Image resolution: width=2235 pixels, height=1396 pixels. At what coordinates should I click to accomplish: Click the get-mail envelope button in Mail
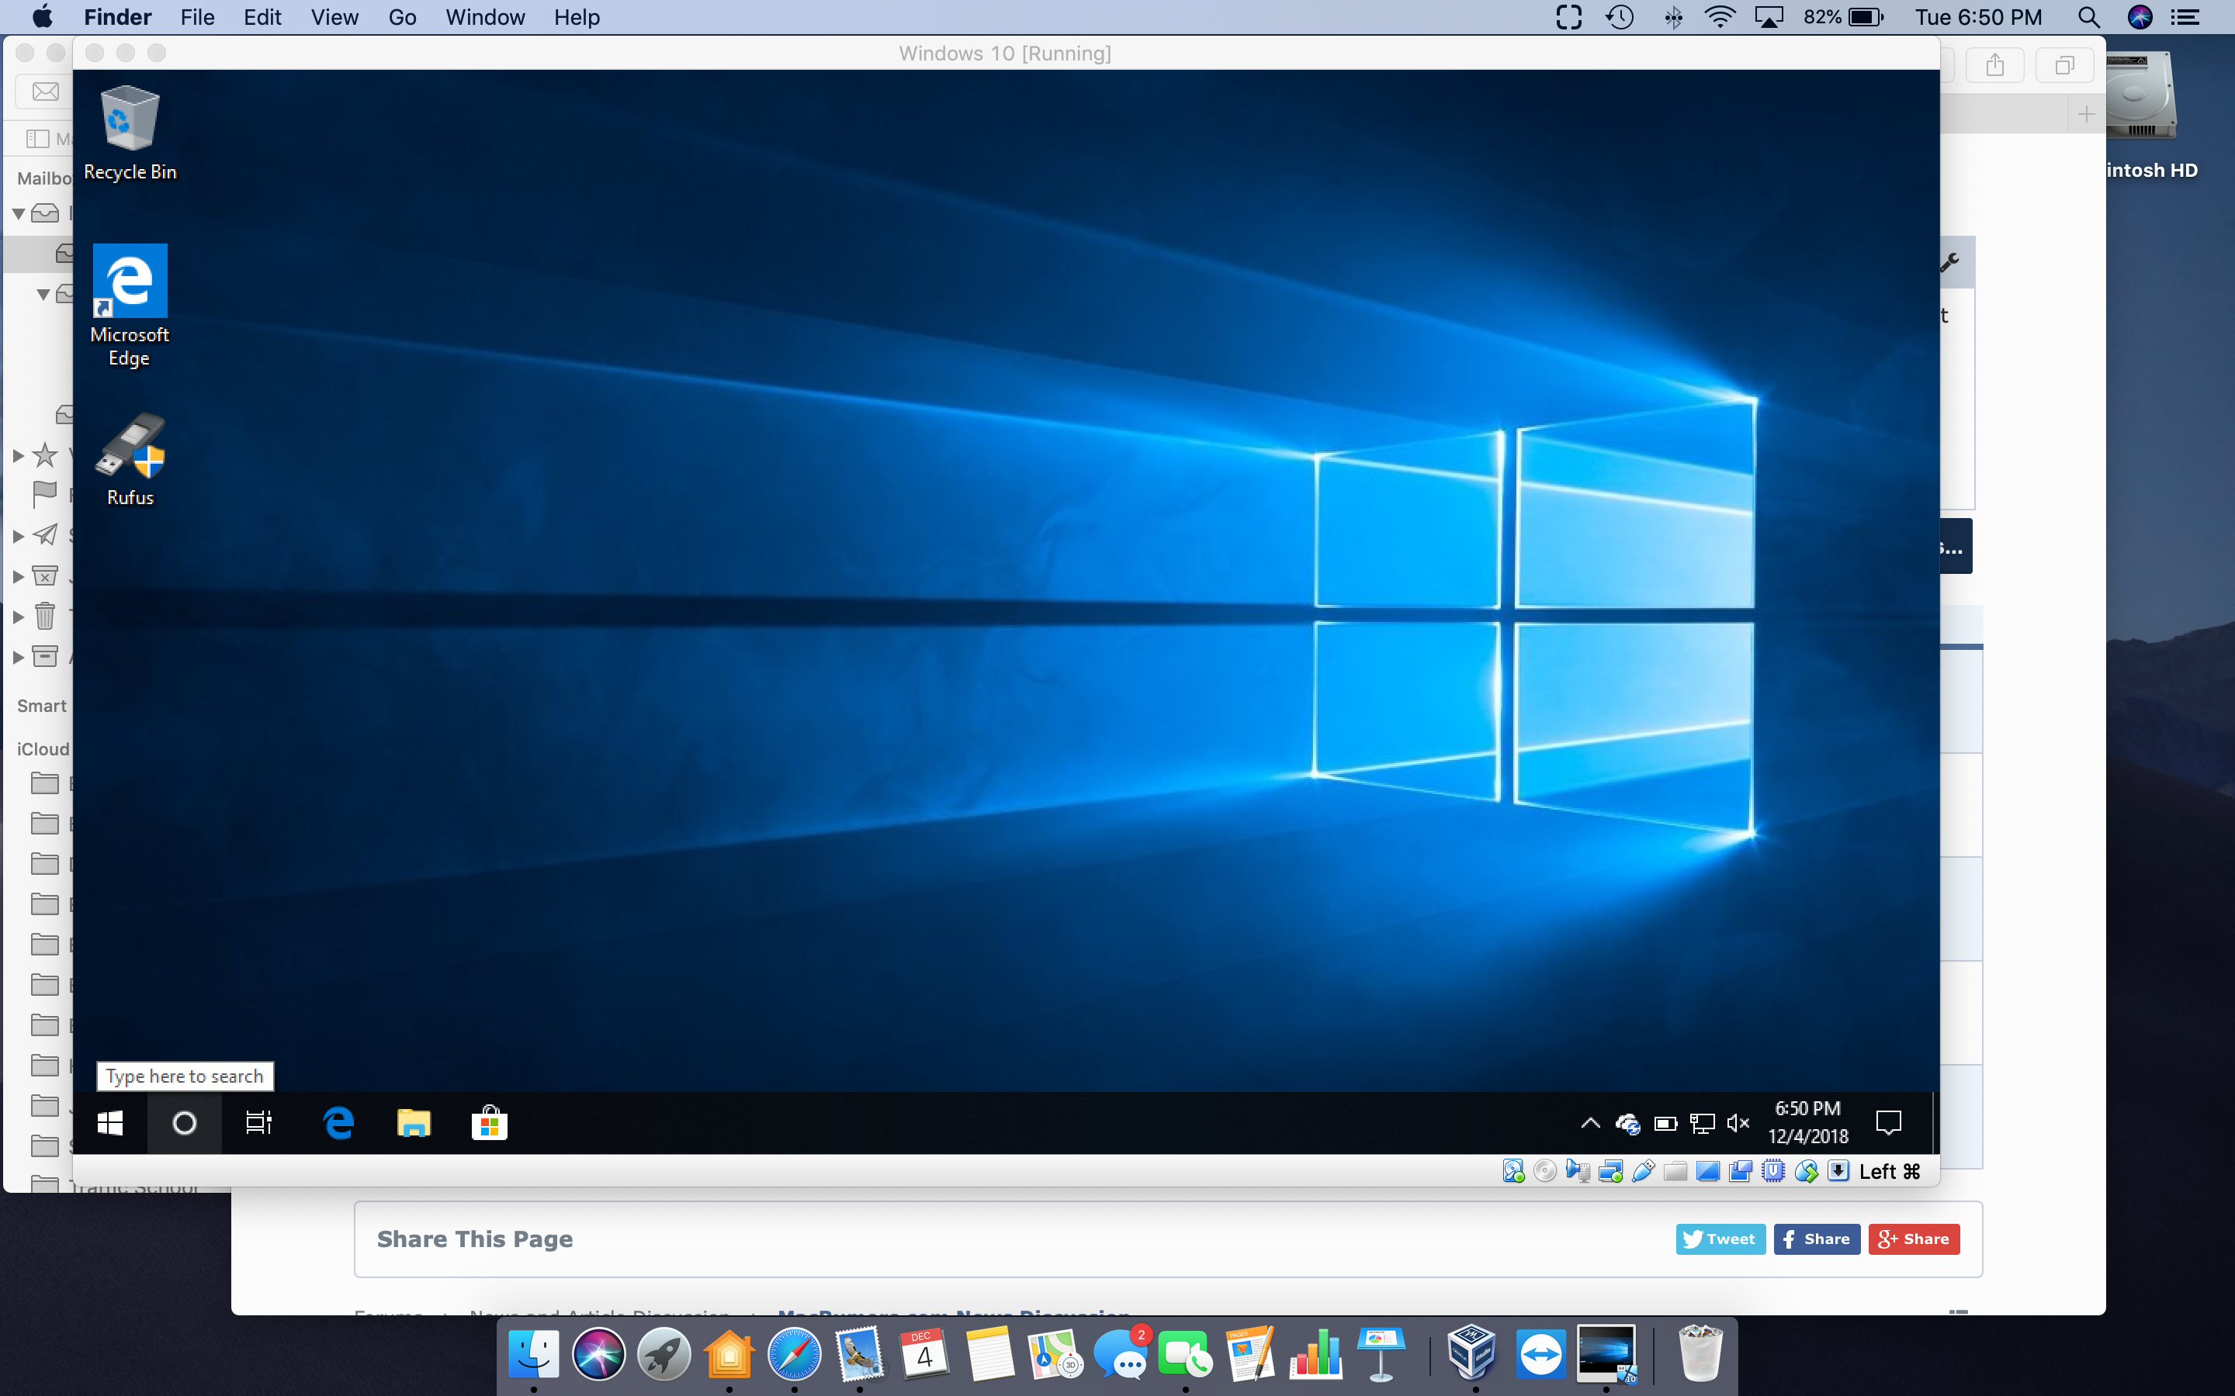click(45, 92)
